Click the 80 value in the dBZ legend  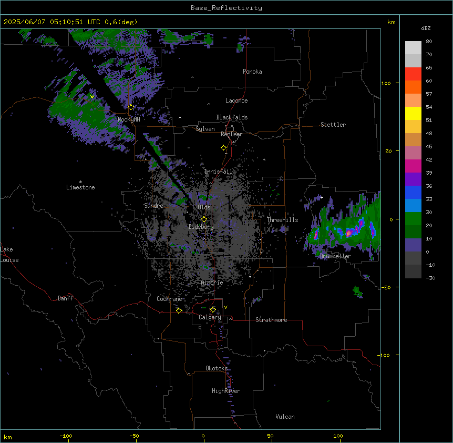click(x=429, y=42)
